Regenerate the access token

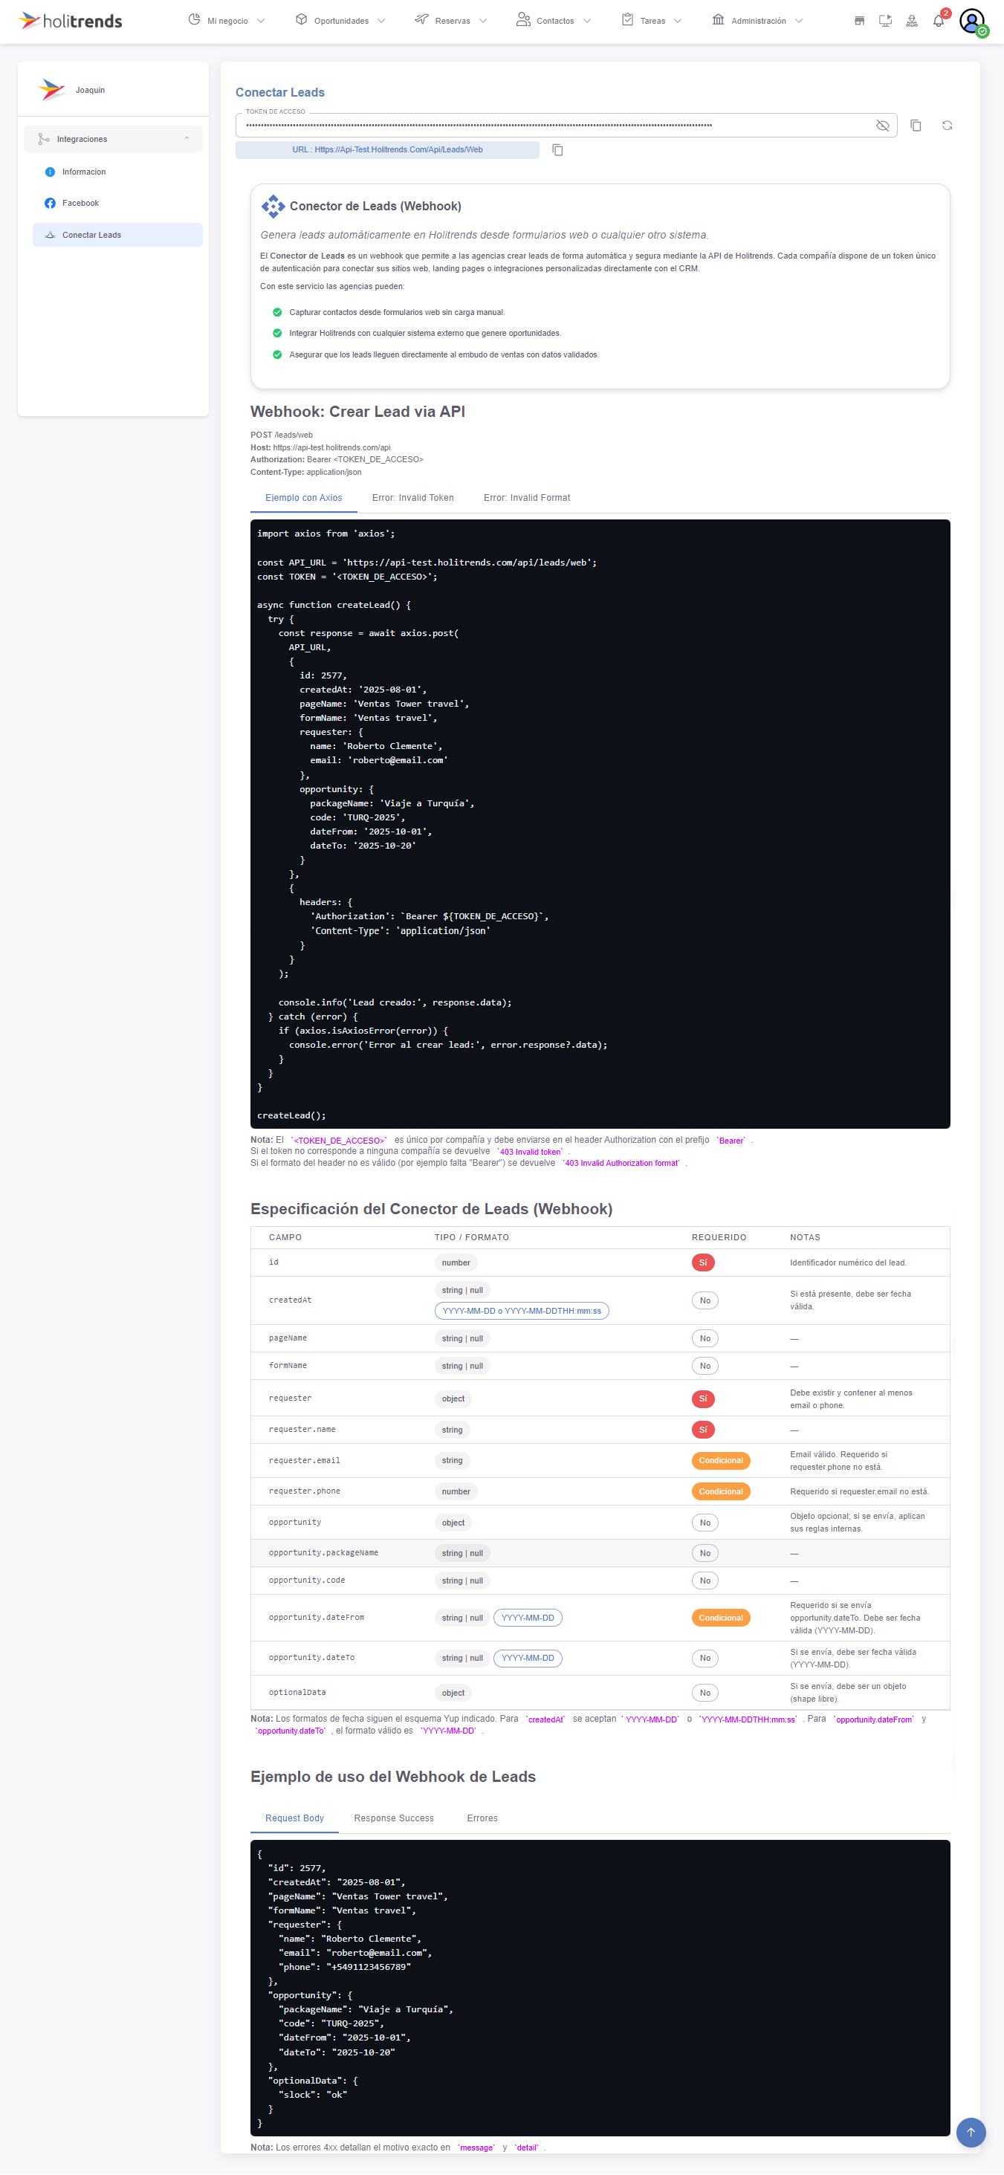pos(947,125)
